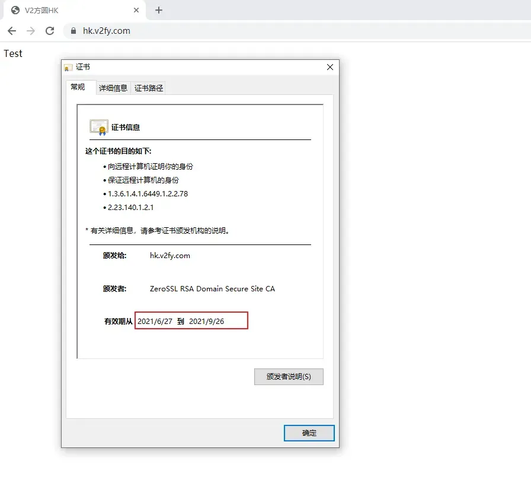Select the 常规 tab

coord(79,87)
